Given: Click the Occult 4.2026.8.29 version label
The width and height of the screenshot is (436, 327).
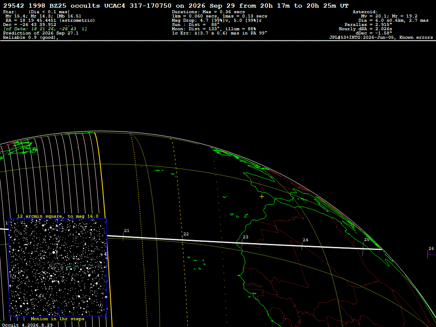Looking at the screenshot, I should pyautogui.click(x=28, y=325).
